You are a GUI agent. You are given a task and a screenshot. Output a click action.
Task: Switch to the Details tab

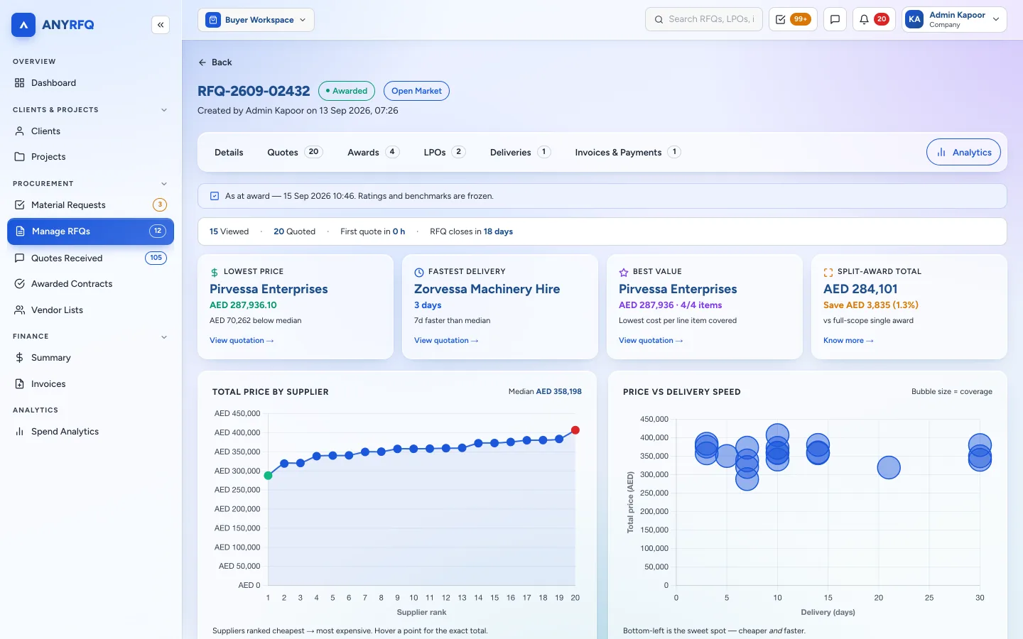click(x=229, y=153)
